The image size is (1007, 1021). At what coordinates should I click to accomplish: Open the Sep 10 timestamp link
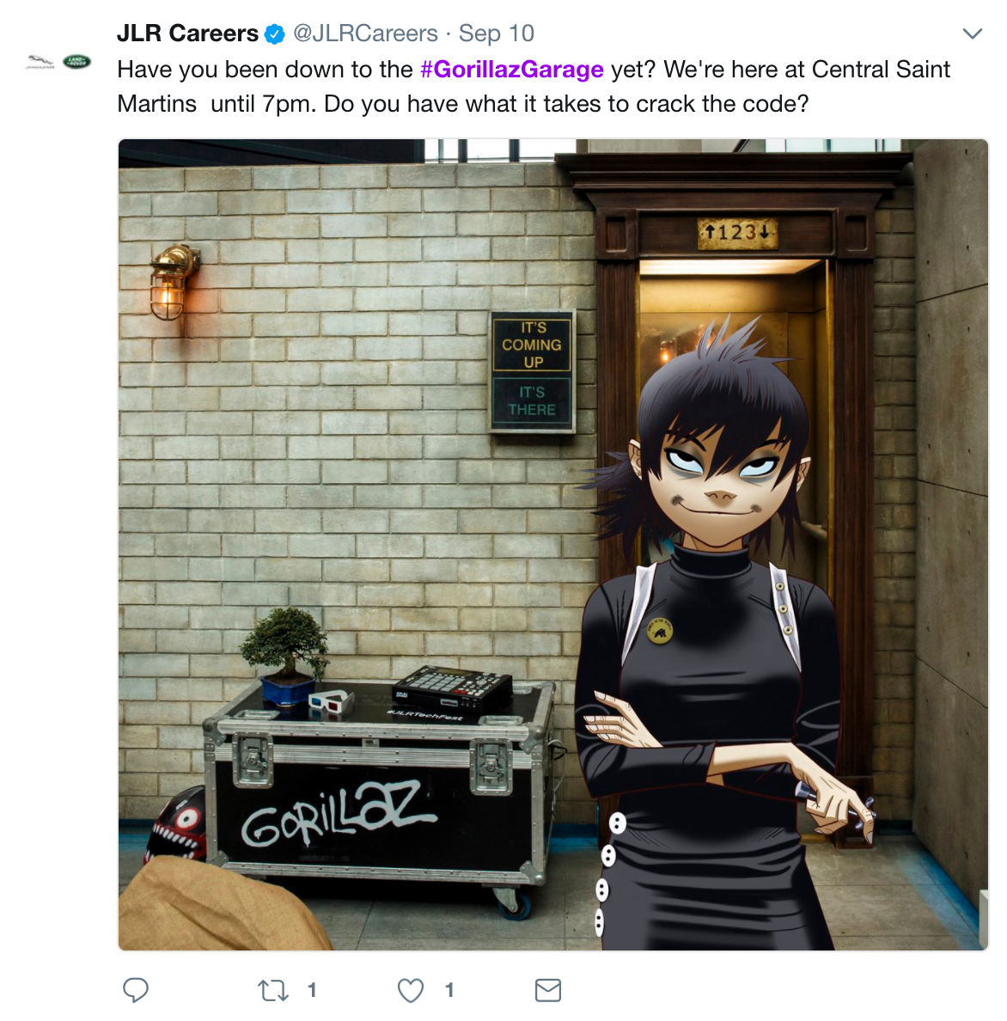coord(496,34)
